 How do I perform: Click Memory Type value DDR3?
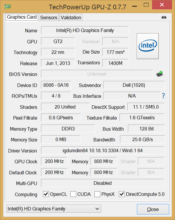pyautogui.click(x=68, y=129)
